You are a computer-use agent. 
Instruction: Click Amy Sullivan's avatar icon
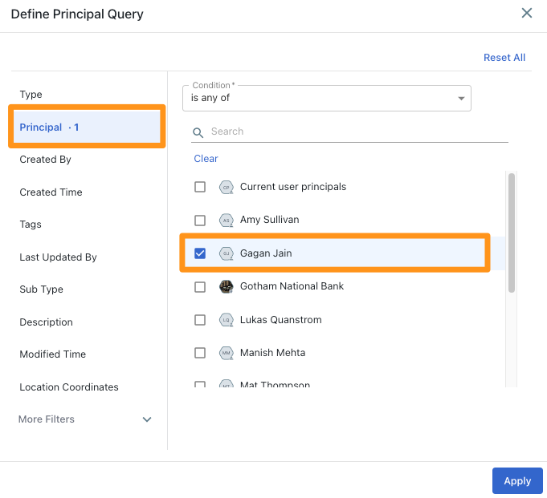point(226,220)
